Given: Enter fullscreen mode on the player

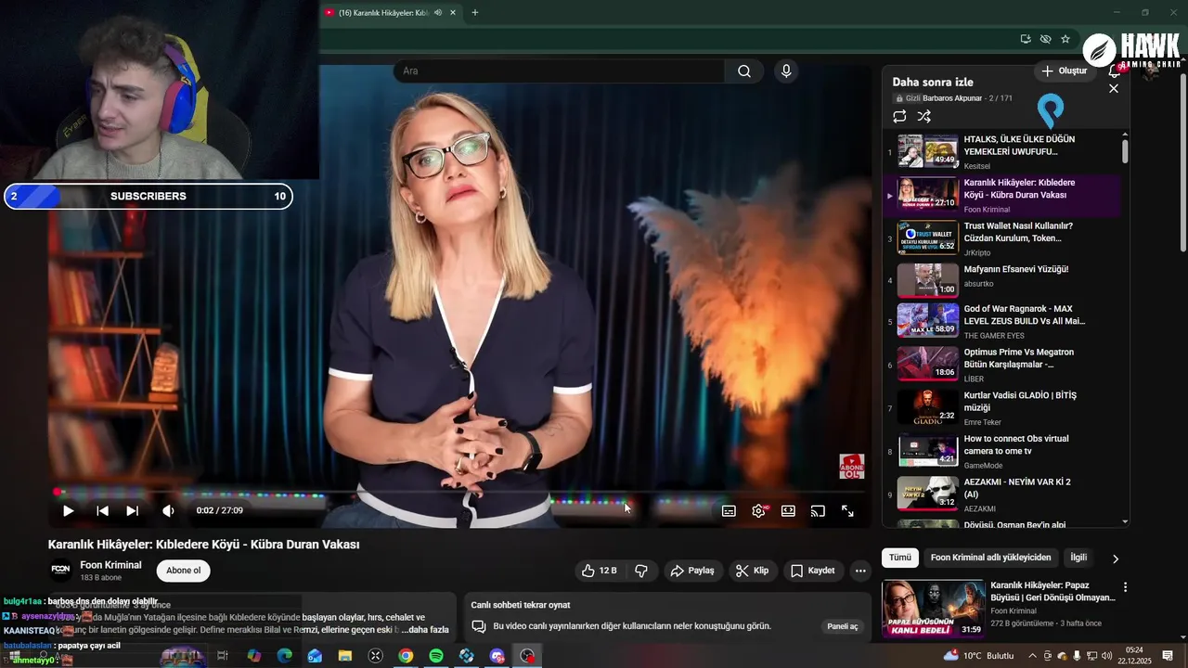Looking at the screenshot, I should pos(847,511).
